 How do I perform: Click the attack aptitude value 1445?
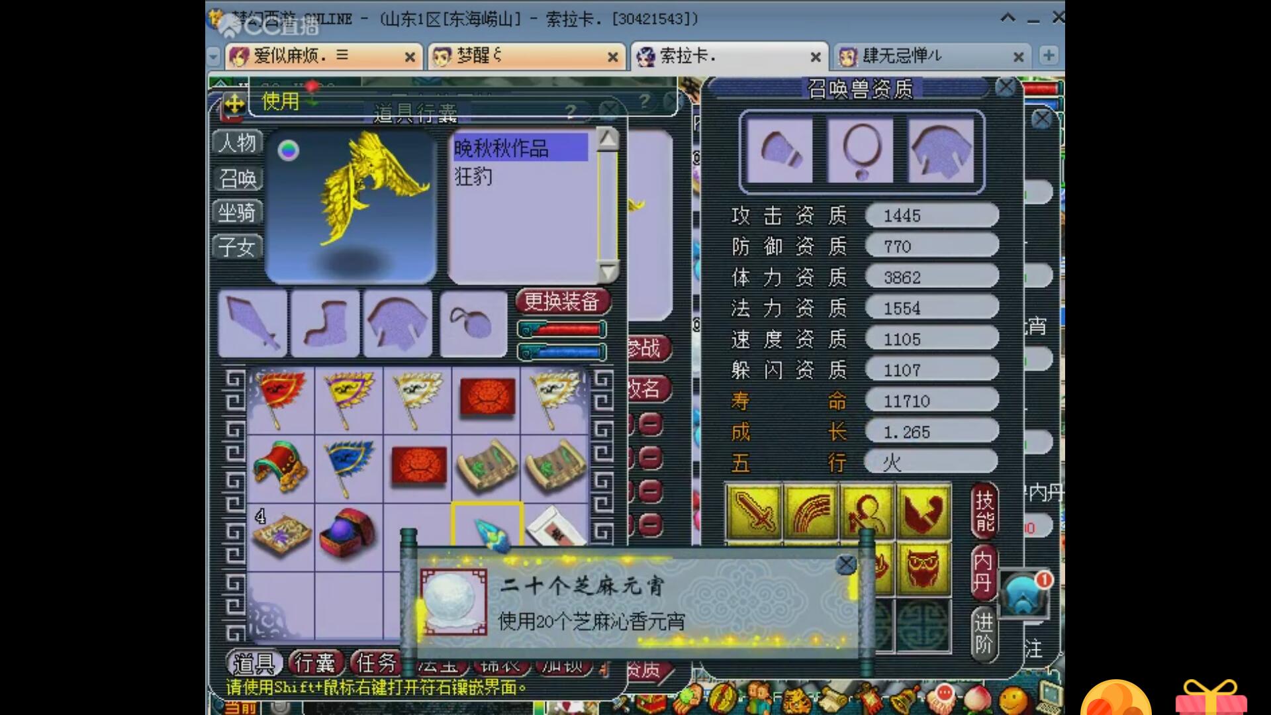pyautogui.click(x=931, y=216)
